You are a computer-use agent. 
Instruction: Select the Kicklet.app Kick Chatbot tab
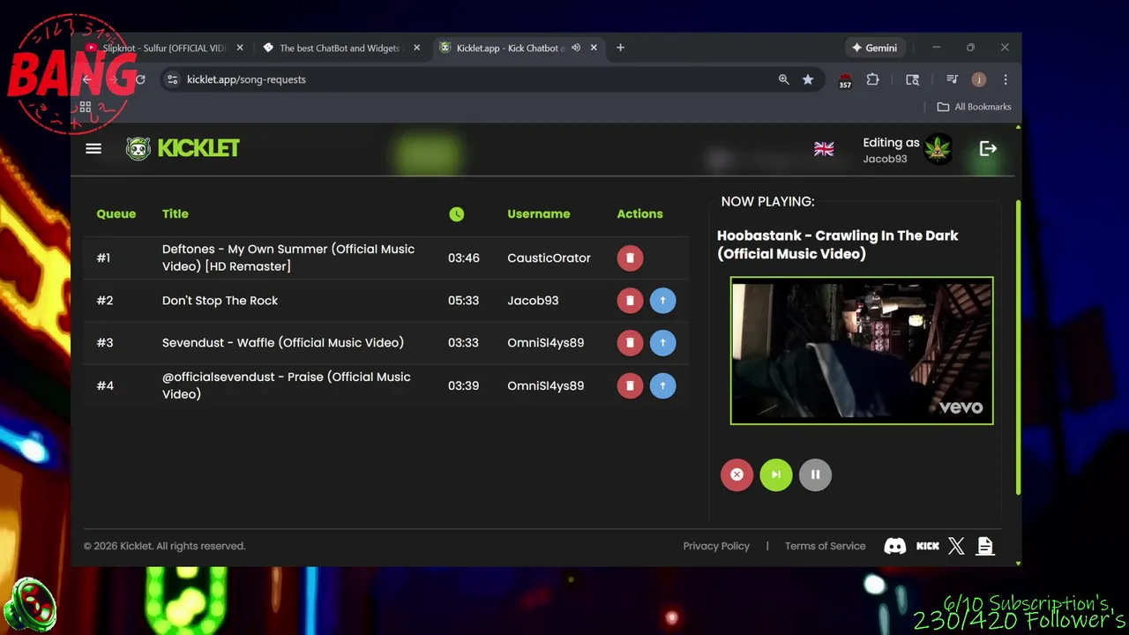pos(510,48)
